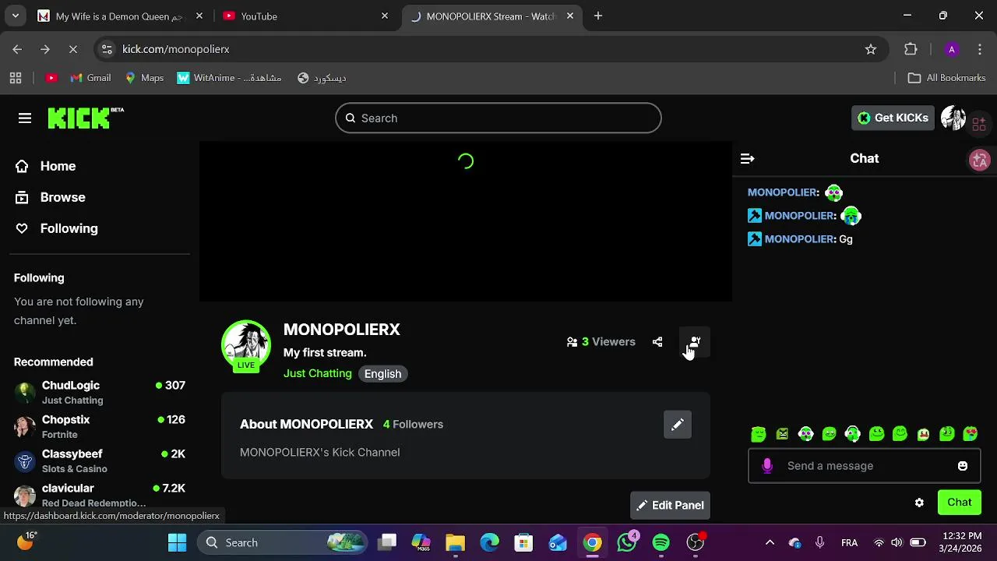Open chat settings gear icon
Screen dimensions: 997x561
919,503
